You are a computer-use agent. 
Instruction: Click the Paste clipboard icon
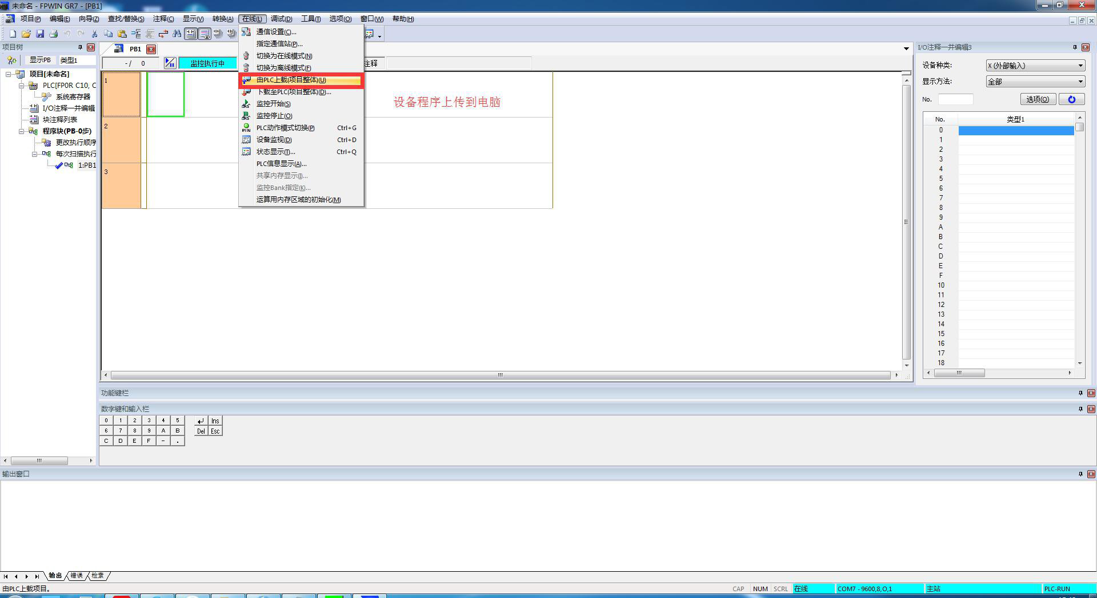coord(122,34)
